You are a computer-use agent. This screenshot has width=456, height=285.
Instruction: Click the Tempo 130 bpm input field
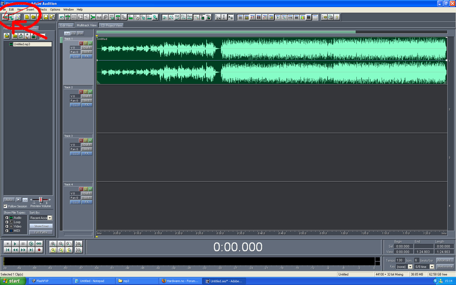(400, 260)
